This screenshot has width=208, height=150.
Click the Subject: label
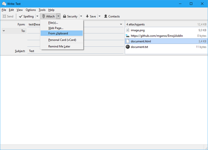tap(20, 51)
